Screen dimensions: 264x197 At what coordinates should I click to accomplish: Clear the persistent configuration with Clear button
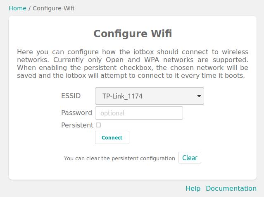point(190,158)
